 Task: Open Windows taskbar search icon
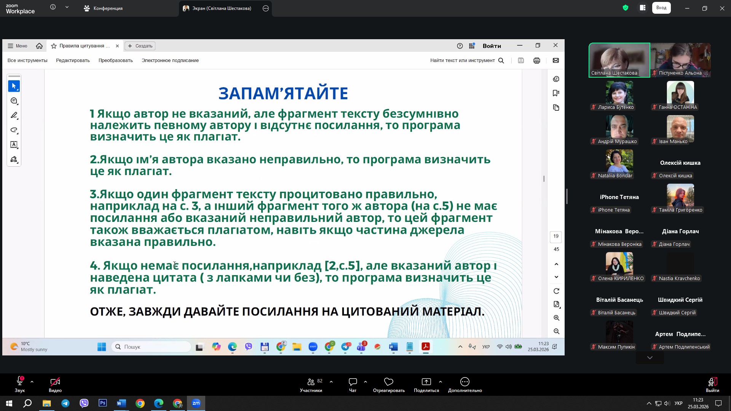[27, 403]
